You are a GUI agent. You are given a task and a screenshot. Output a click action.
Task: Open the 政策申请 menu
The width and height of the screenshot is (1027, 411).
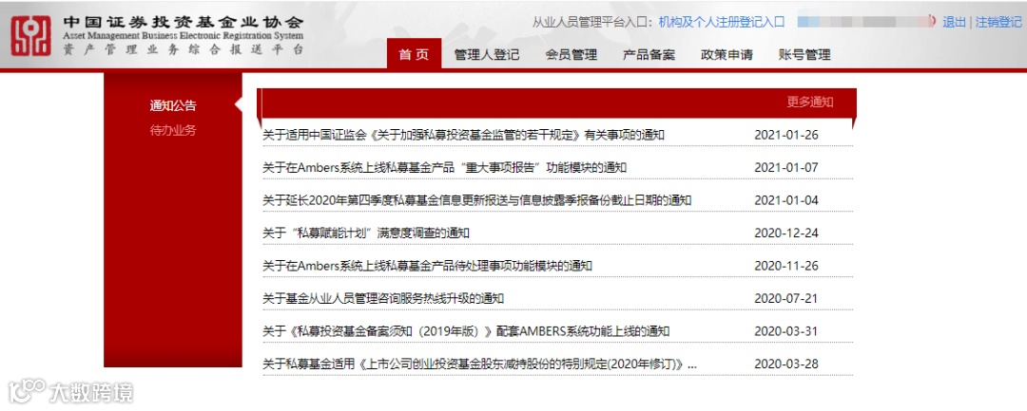727,55
